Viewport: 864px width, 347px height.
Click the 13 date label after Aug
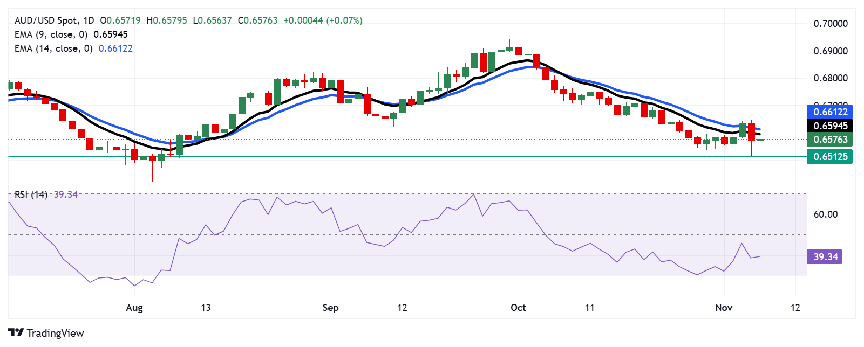click(x=206, y=308)
